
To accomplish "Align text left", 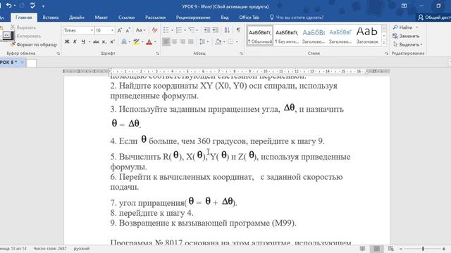I will point(166,42).
